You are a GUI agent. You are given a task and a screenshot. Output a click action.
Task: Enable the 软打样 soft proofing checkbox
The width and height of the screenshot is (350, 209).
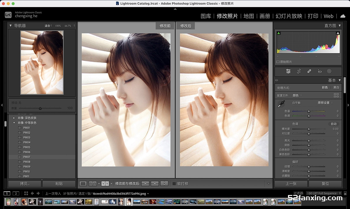(174, 184)
